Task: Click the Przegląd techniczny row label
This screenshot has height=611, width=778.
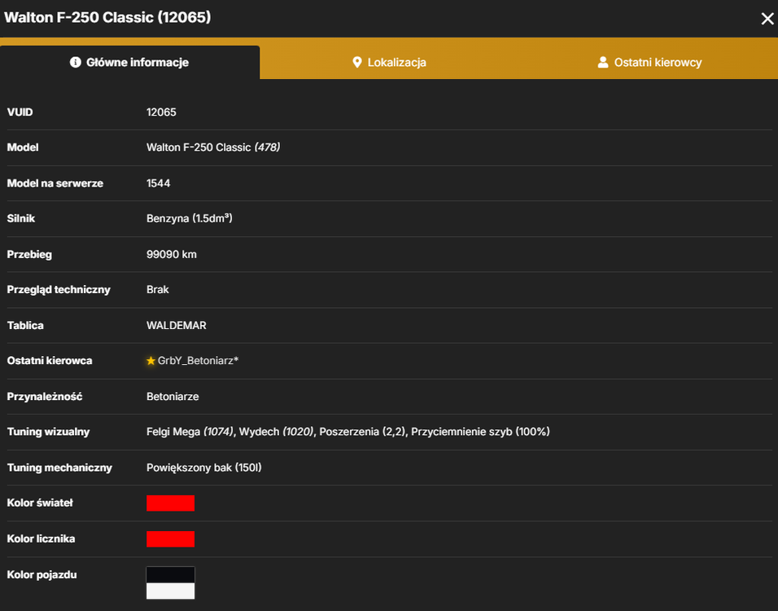Action: click(x=59, y=289)
